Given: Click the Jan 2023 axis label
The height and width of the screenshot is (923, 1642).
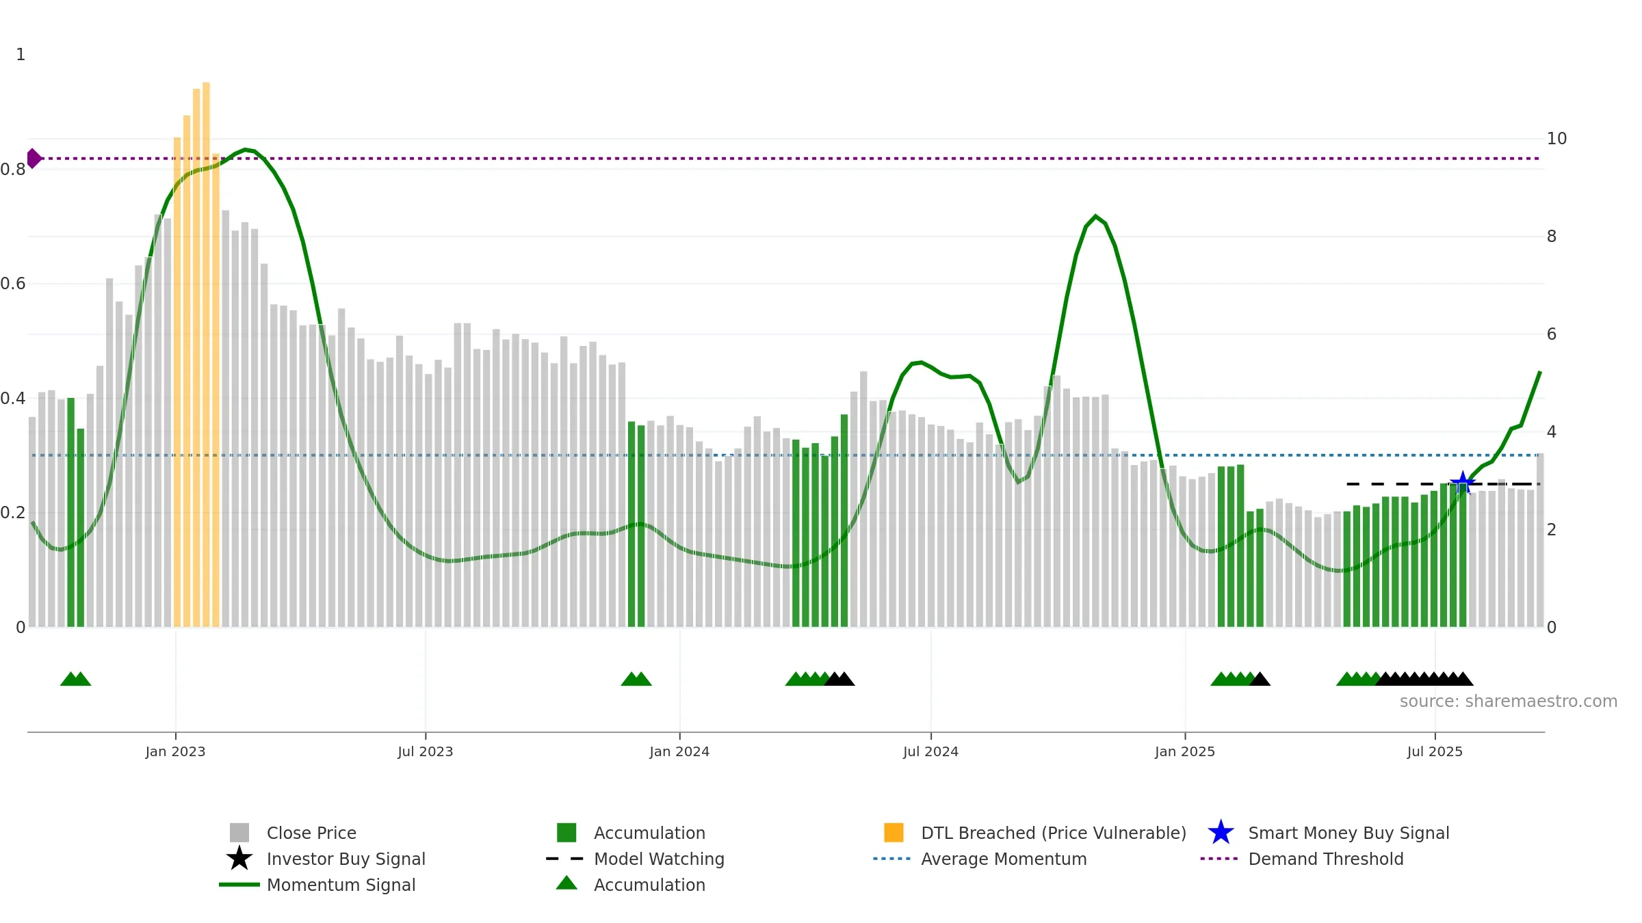Looking at the screenshot, I should 175,752.
